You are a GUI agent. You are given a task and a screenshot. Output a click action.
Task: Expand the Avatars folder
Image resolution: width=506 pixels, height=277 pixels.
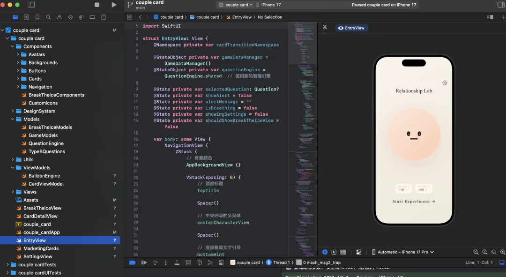pos(18,54)
